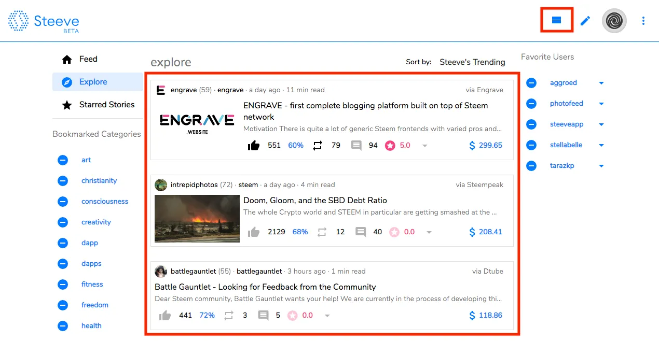Expand the stellabelle user dropdown arrow
The image size is (659, 341).
pos(601,145)
